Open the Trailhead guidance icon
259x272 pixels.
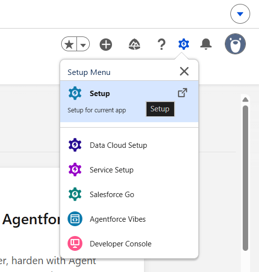pyautogui.click(x=135, y=44)
